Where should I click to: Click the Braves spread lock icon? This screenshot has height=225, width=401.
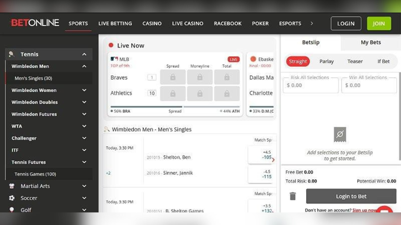coord(173,77)
